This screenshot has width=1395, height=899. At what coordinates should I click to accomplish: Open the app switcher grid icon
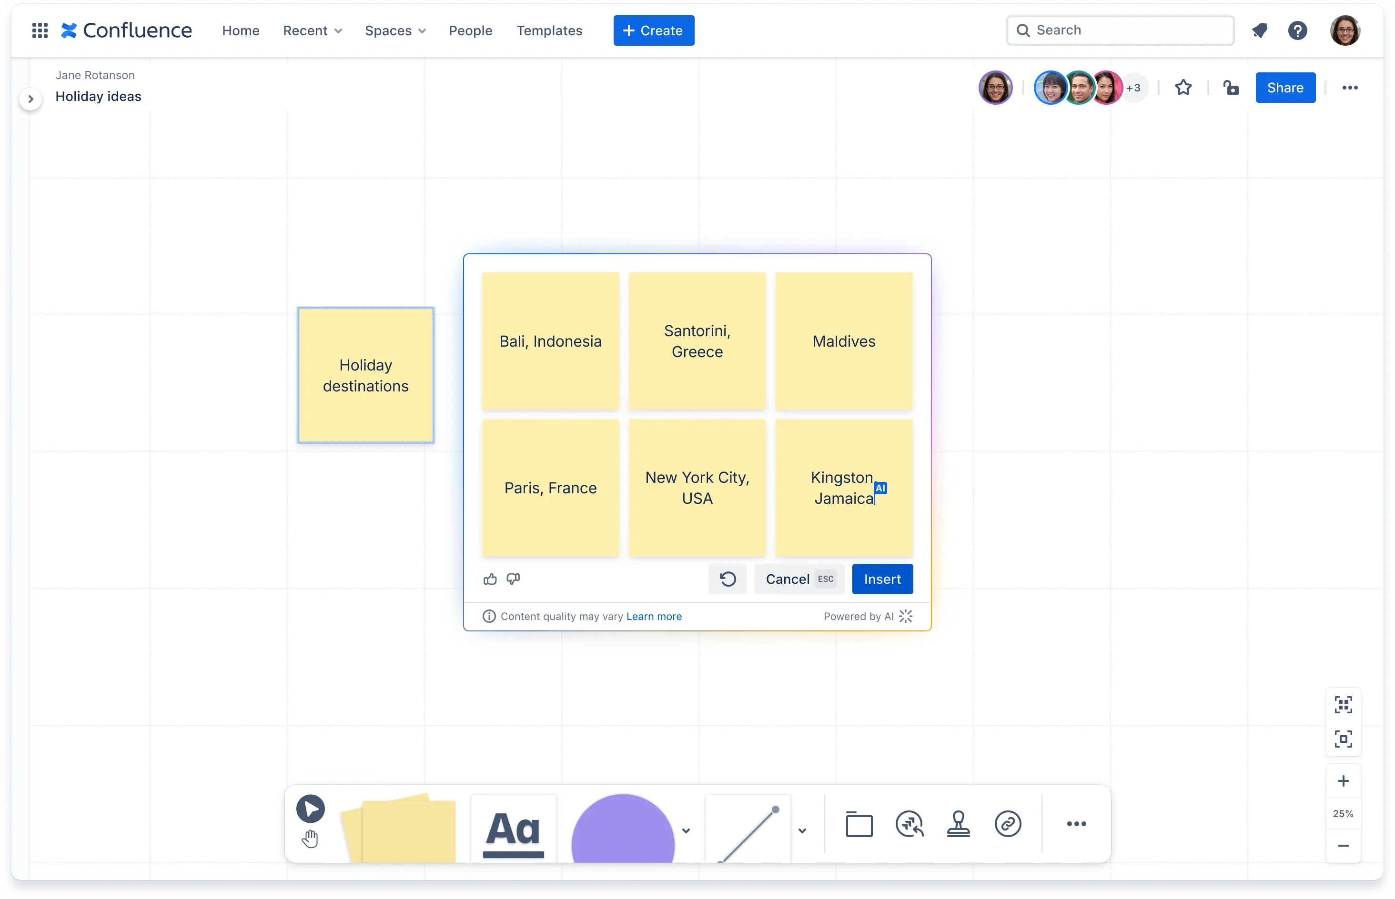click(40, 30)
